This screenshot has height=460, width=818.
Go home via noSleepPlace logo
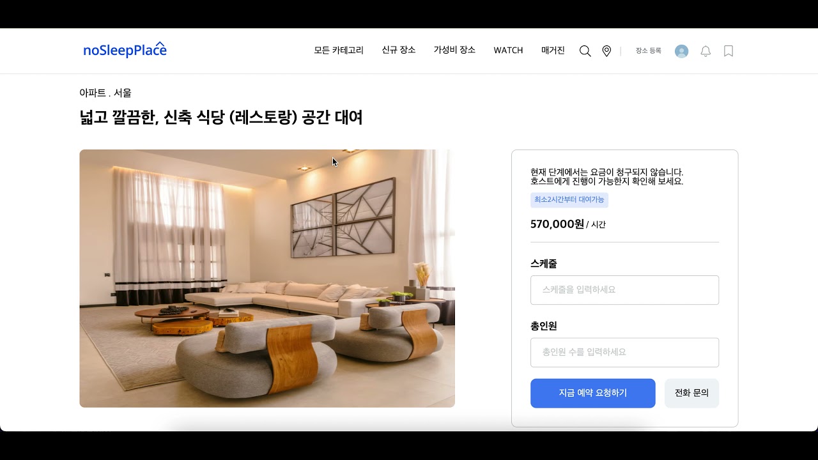coord(125,50)
